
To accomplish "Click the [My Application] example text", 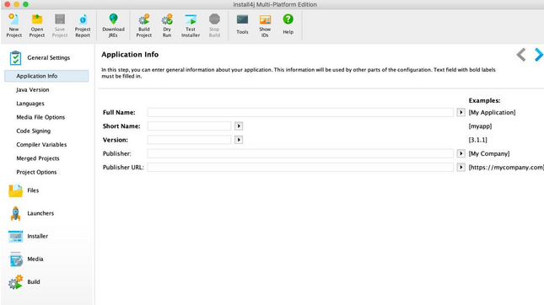I will (x=492, y=112).
